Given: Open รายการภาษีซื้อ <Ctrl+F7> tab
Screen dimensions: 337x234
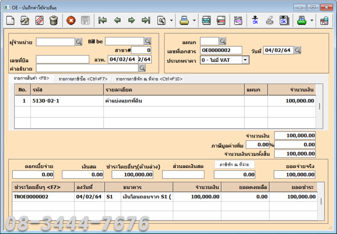Looking at the screenshot, I should pos(83,79).
